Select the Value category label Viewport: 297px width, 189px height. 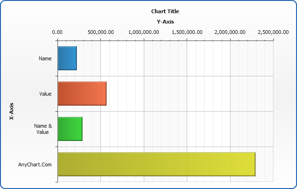tap(45, 94)
